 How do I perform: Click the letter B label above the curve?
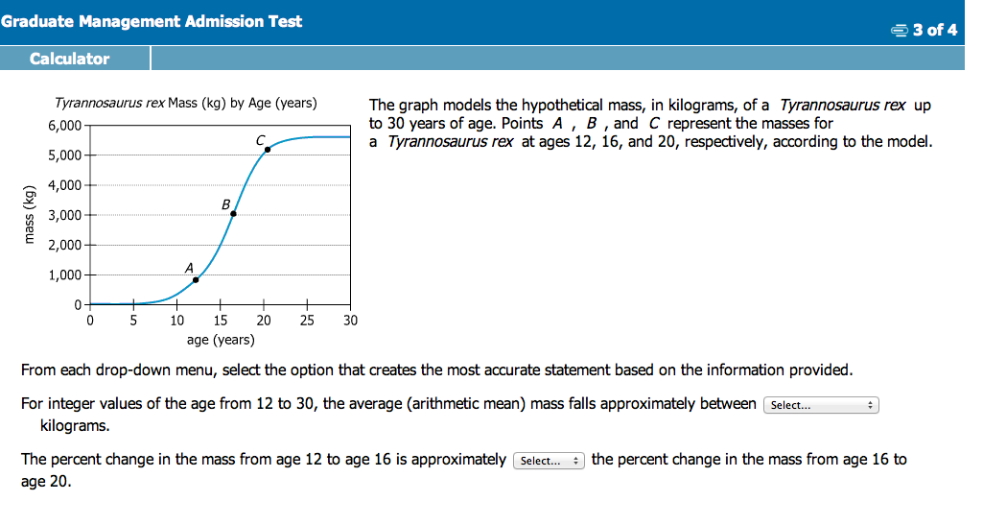pos(225,204)
